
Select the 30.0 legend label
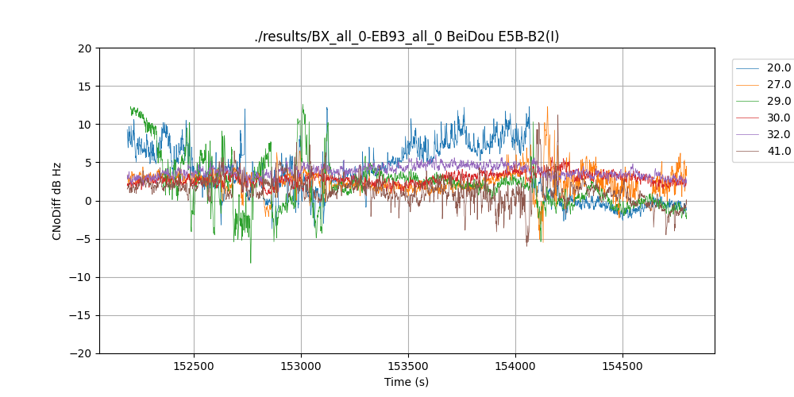point(778,118)
